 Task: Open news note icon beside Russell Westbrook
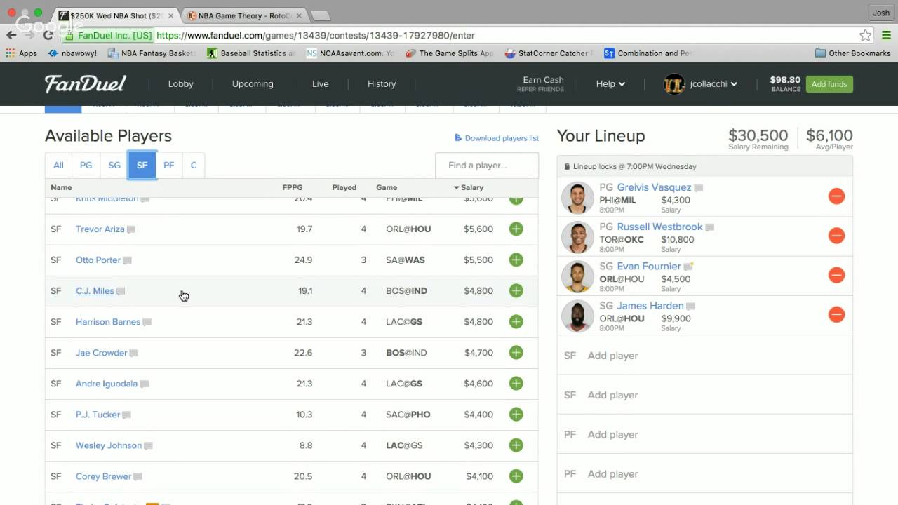pos(709,227)
